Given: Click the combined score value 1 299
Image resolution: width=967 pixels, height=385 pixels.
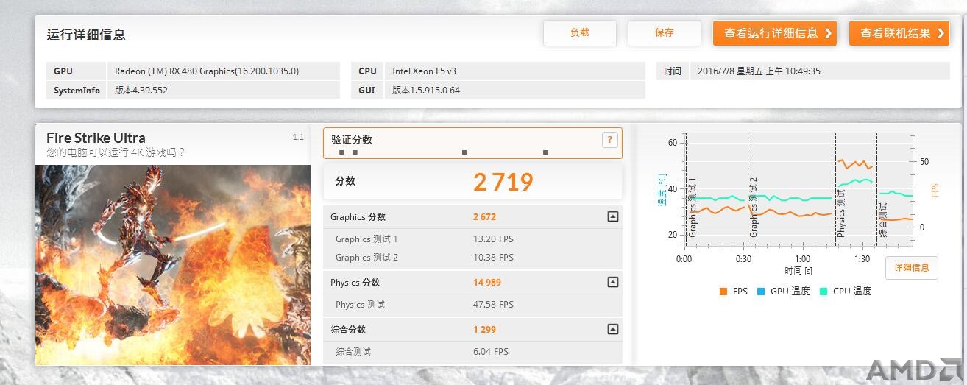Looking at the screenshot, I should click(484, 330).
